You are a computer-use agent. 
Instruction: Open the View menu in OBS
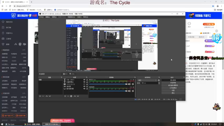54,17
